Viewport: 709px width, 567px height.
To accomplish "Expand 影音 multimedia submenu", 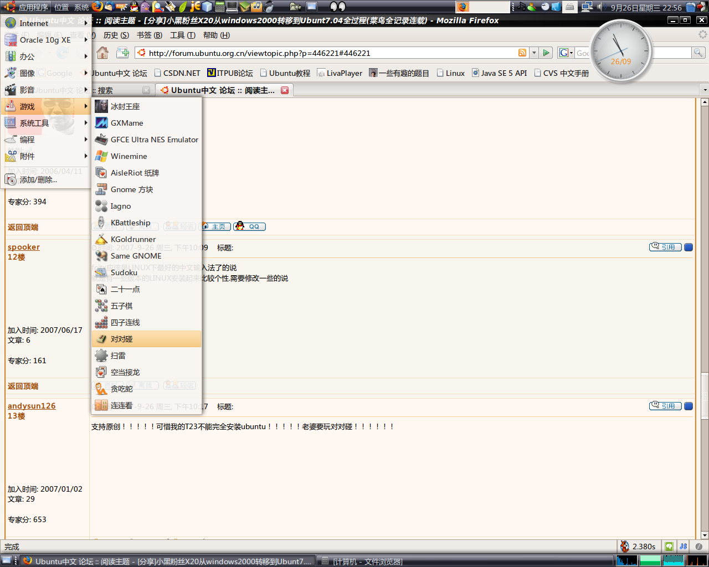I will [x=46, y=90].
